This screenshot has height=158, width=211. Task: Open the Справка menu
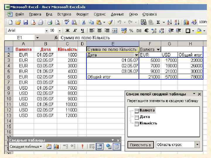[149, 14]
